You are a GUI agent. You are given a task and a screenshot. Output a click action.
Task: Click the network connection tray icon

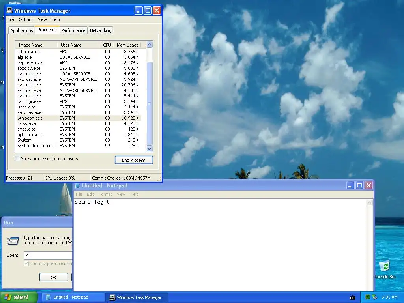375,297
